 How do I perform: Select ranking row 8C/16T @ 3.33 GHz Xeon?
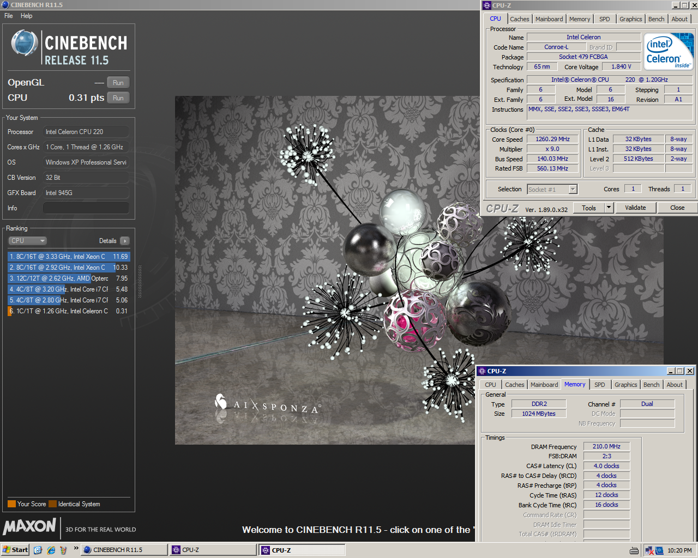(x=69, y=257)
